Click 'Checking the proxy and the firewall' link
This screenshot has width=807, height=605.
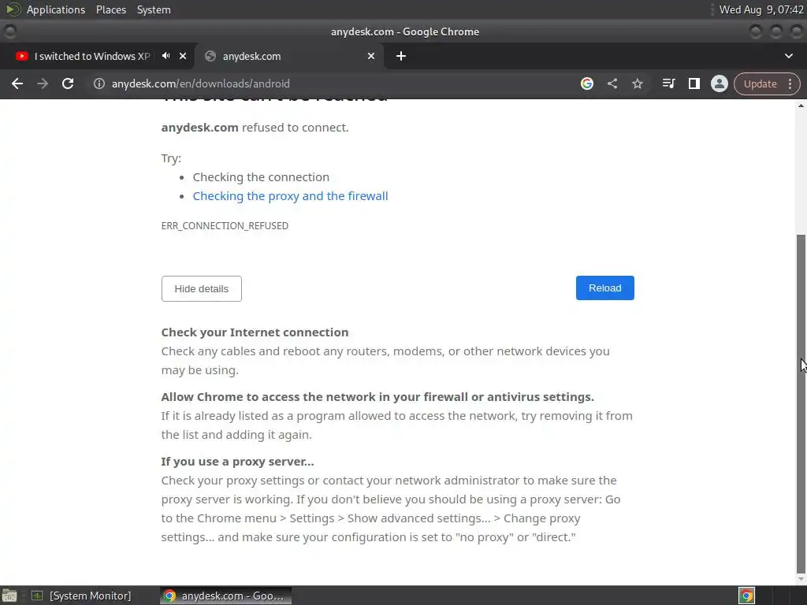290,196
